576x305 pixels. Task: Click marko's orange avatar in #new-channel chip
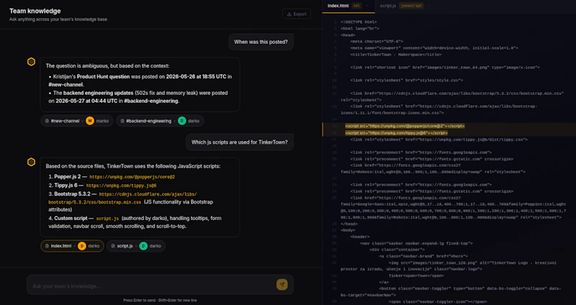[90, 121]
